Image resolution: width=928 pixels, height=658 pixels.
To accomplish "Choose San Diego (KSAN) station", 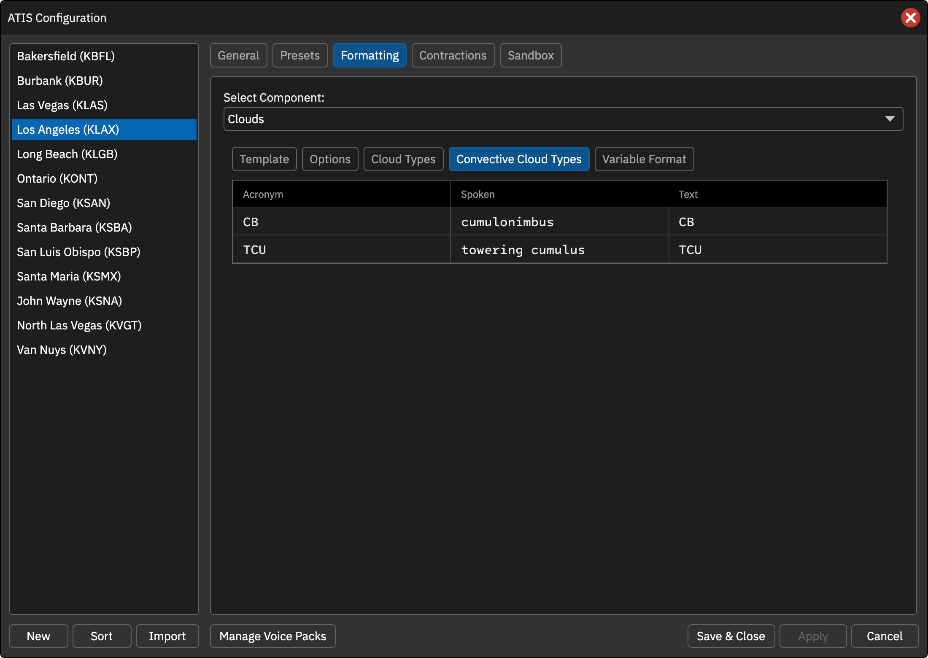I will pos(104,203).
